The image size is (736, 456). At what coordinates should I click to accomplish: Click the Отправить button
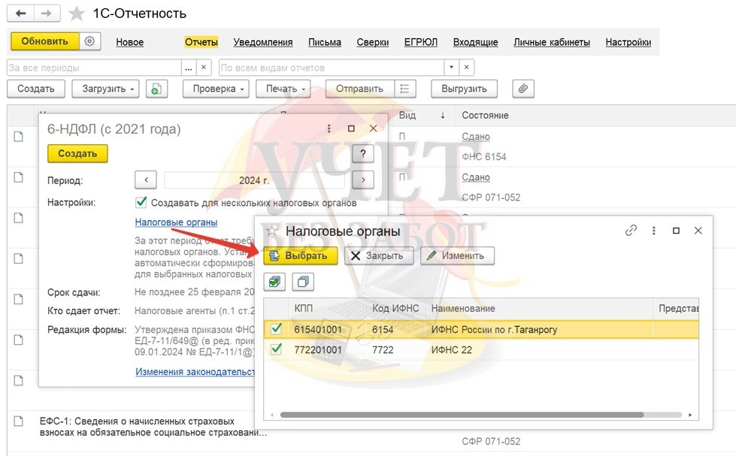pyautogui.click(x=359, y=89)
